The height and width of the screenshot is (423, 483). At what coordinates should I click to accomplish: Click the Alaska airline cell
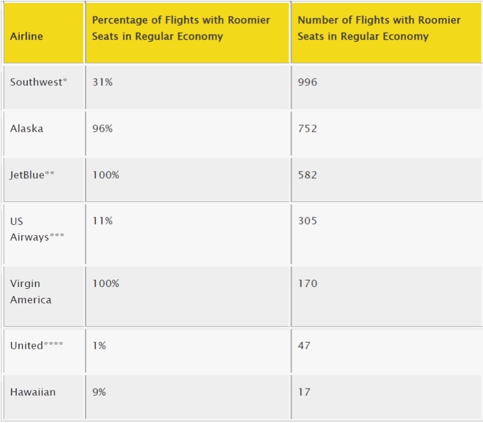pos(43,134)
